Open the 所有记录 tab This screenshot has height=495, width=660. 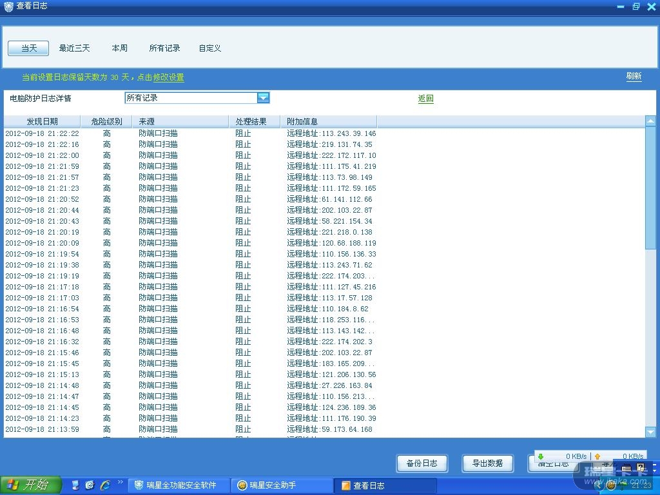164,48
